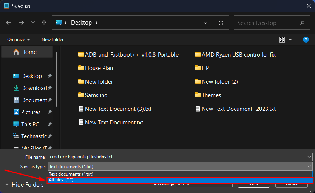
Task: Select the New folder item
Action: click(x=96, y=81)
